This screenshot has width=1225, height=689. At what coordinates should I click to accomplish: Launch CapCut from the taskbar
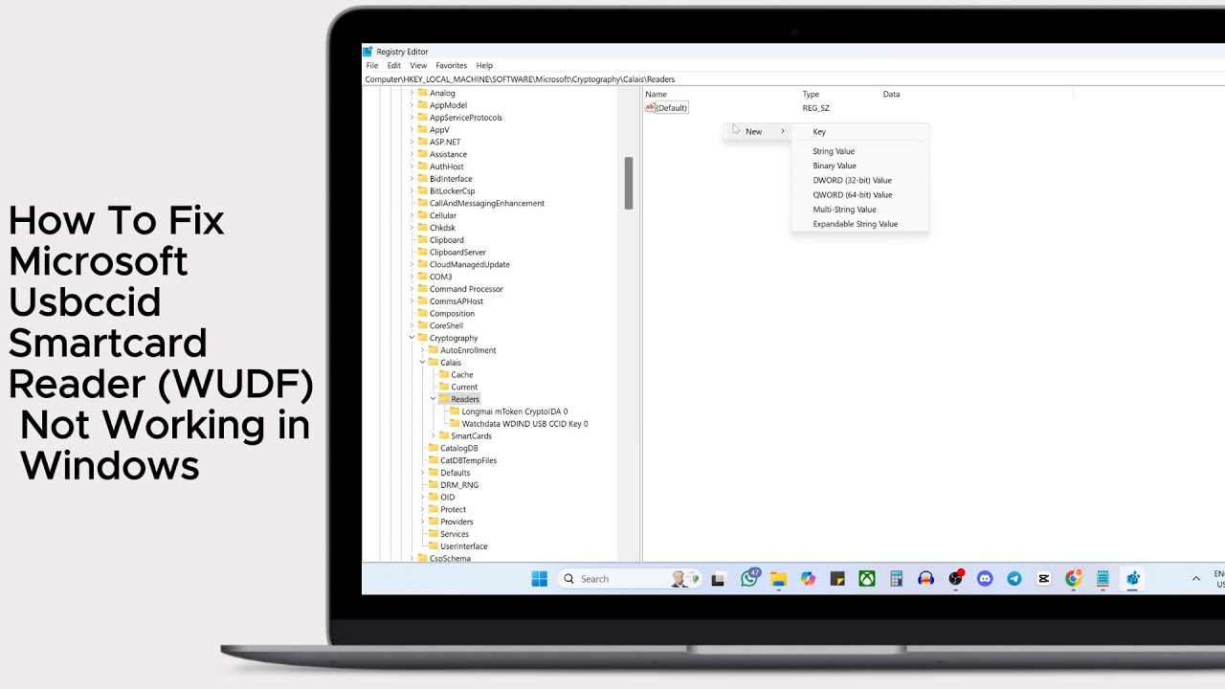click(x=1044, y=579)
